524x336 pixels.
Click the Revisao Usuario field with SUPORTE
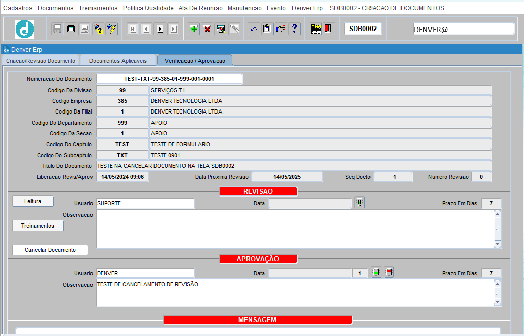point(145,203)
